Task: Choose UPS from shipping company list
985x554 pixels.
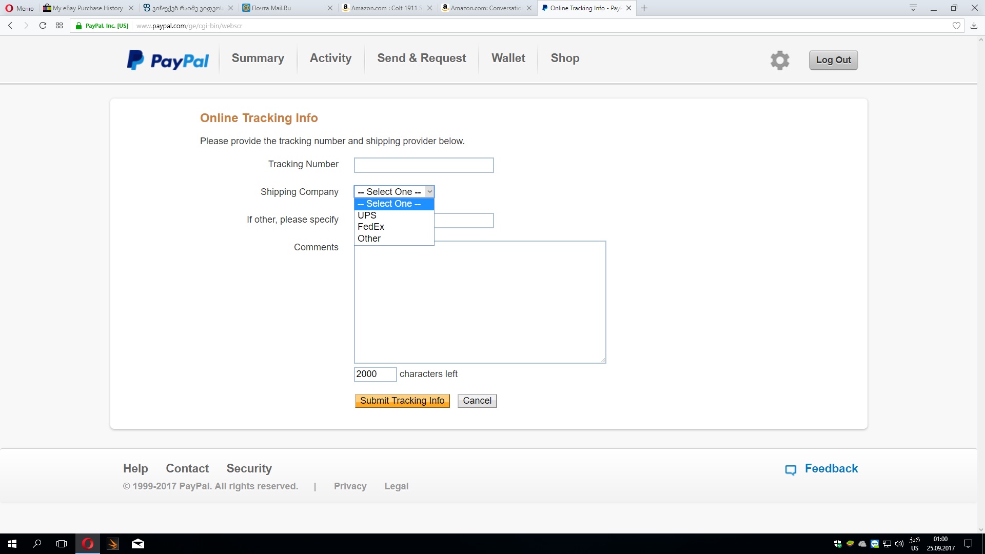Action: (x=367, y=215)
